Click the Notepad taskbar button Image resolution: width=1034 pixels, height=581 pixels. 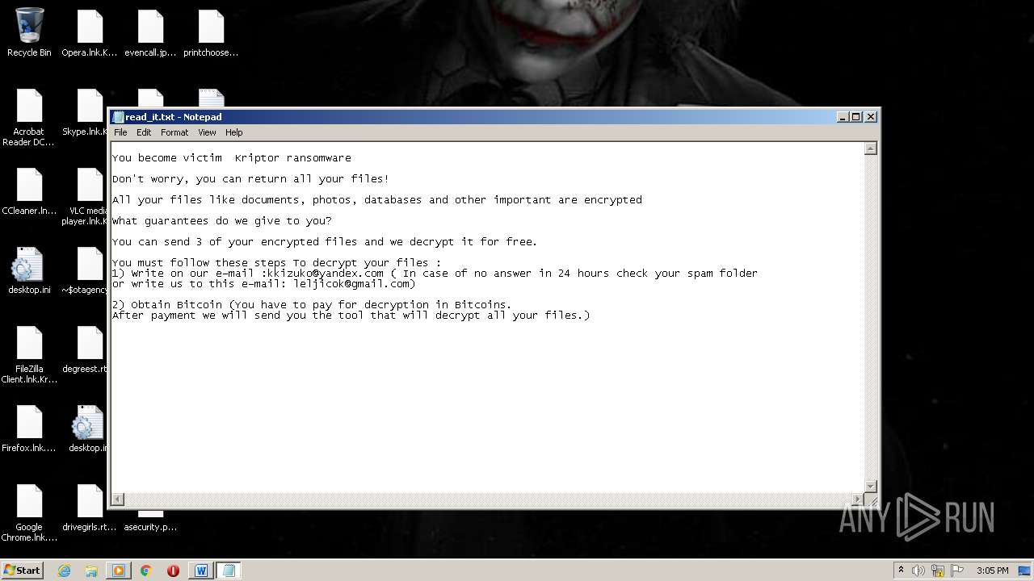click(x=229, y=571)
